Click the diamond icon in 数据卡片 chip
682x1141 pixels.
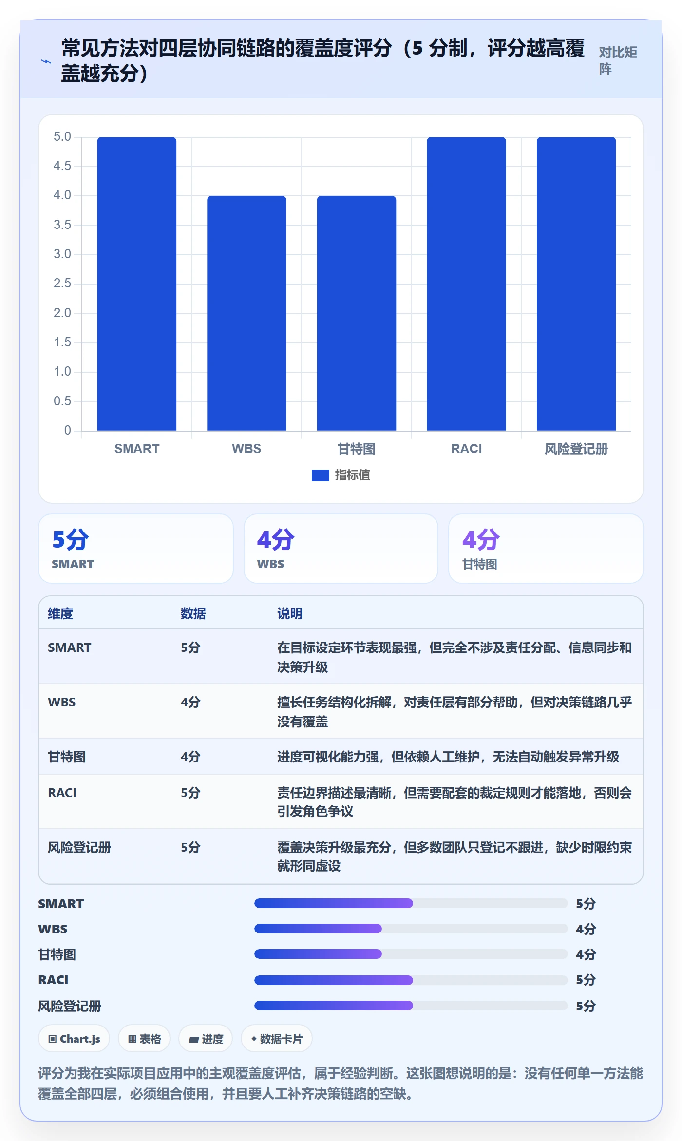click(254, 1039)
